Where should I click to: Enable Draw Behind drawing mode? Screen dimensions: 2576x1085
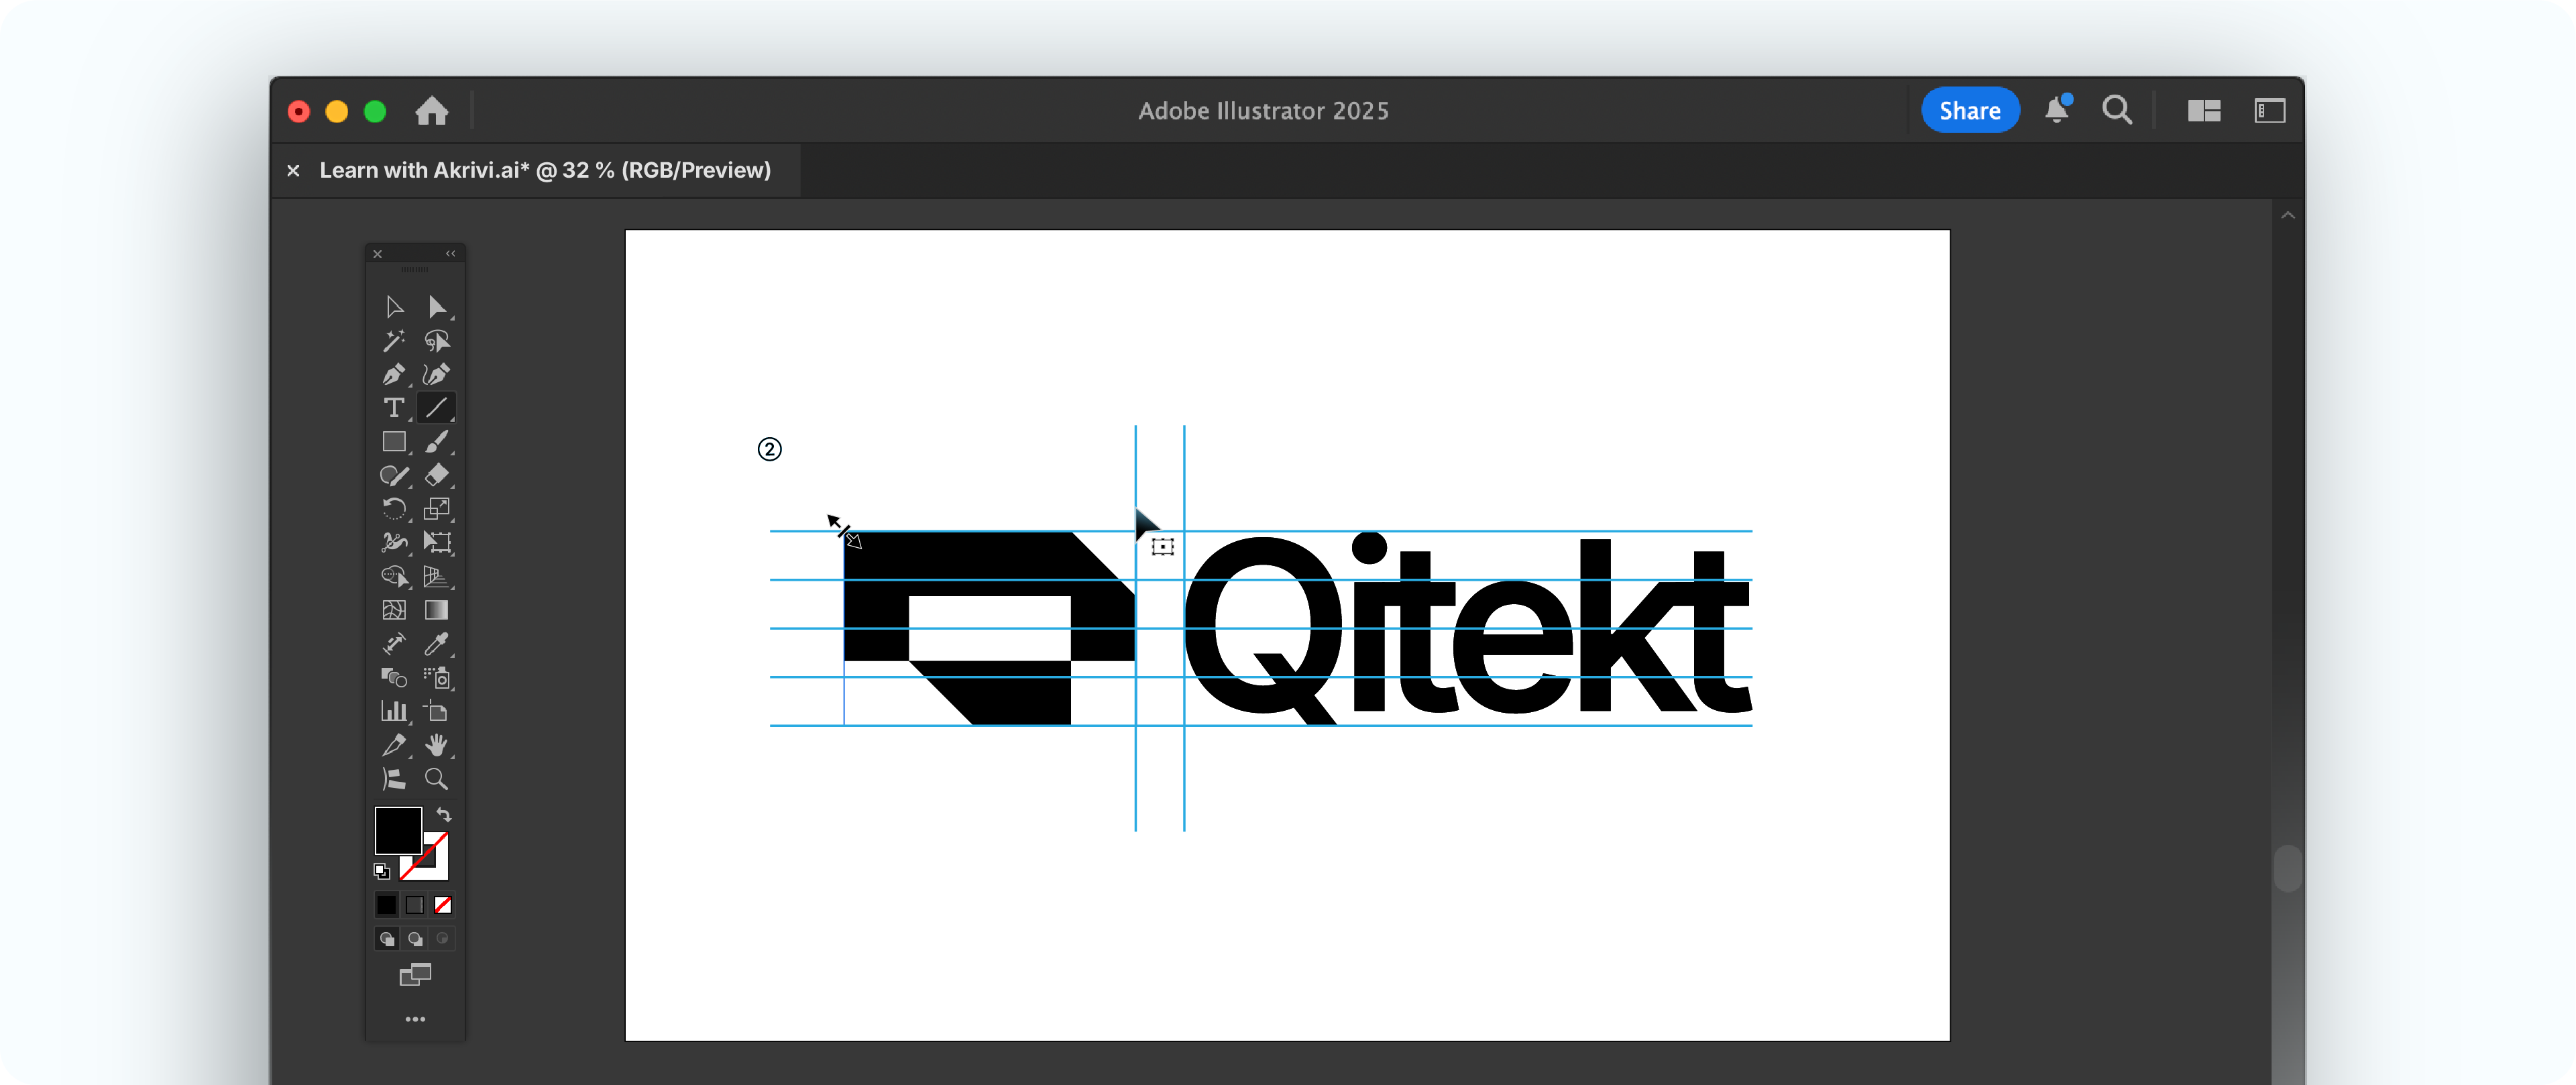415,938
